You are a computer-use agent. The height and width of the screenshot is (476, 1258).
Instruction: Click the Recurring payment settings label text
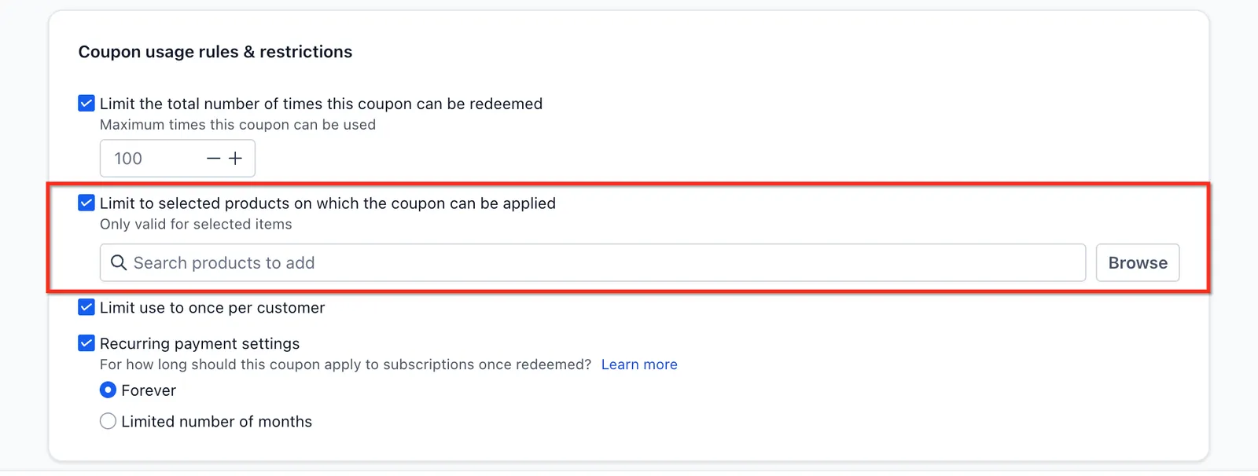click(200, 344)
